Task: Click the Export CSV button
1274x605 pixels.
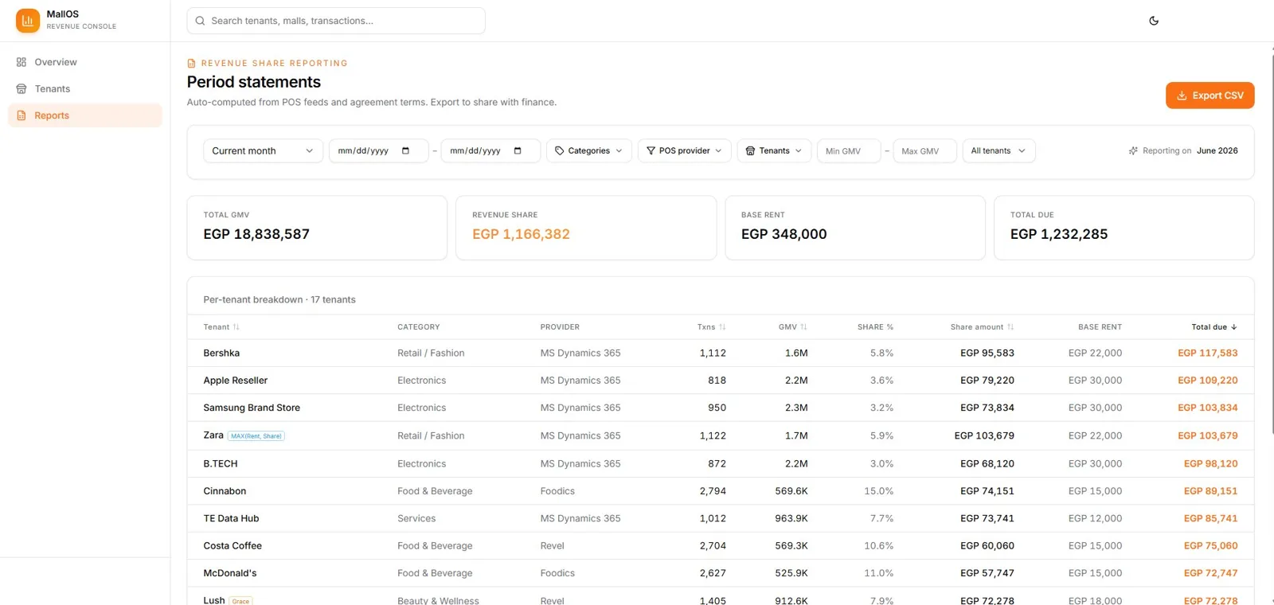Action: pos(1210,96)
